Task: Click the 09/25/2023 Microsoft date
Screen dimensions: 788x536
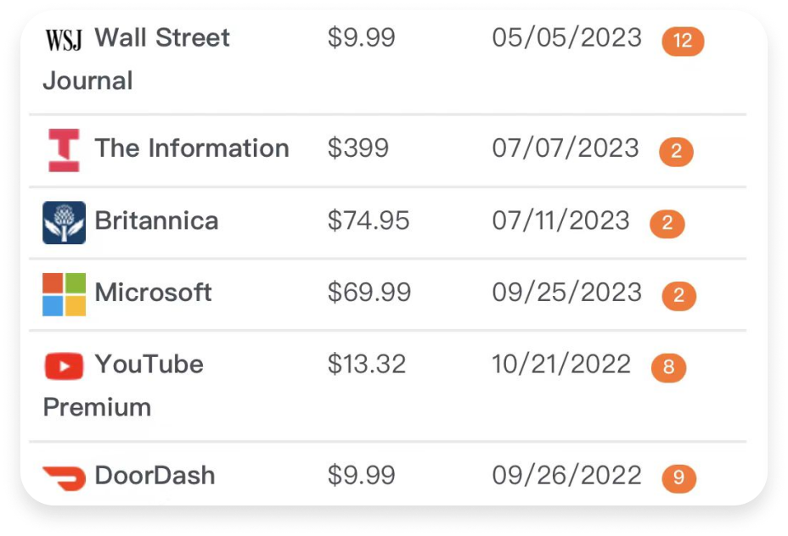Action: tap(566, 293)
